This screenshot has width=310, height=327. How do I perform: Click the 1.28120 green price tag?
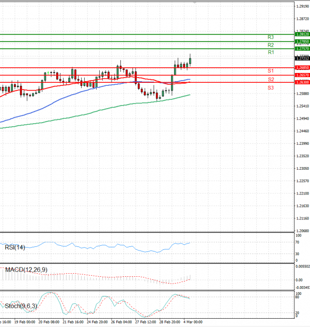(302, 34)
